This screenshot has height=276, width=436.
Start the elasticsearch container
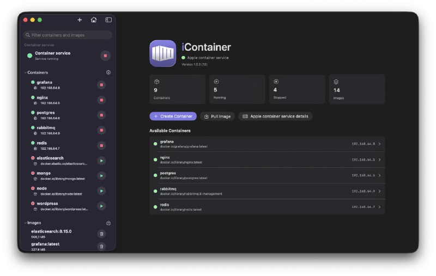click(101, 161)
